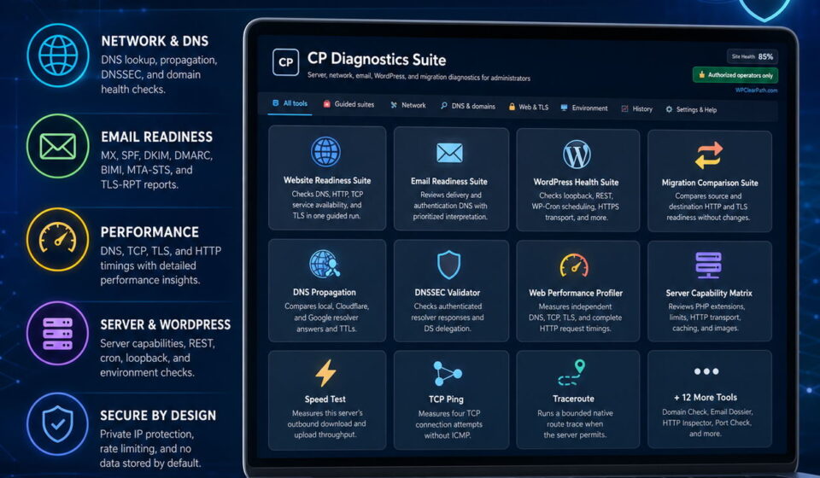Click the three-dots More Tools icon
This screenshot has width=820, height=478.
tap(706, 371)
